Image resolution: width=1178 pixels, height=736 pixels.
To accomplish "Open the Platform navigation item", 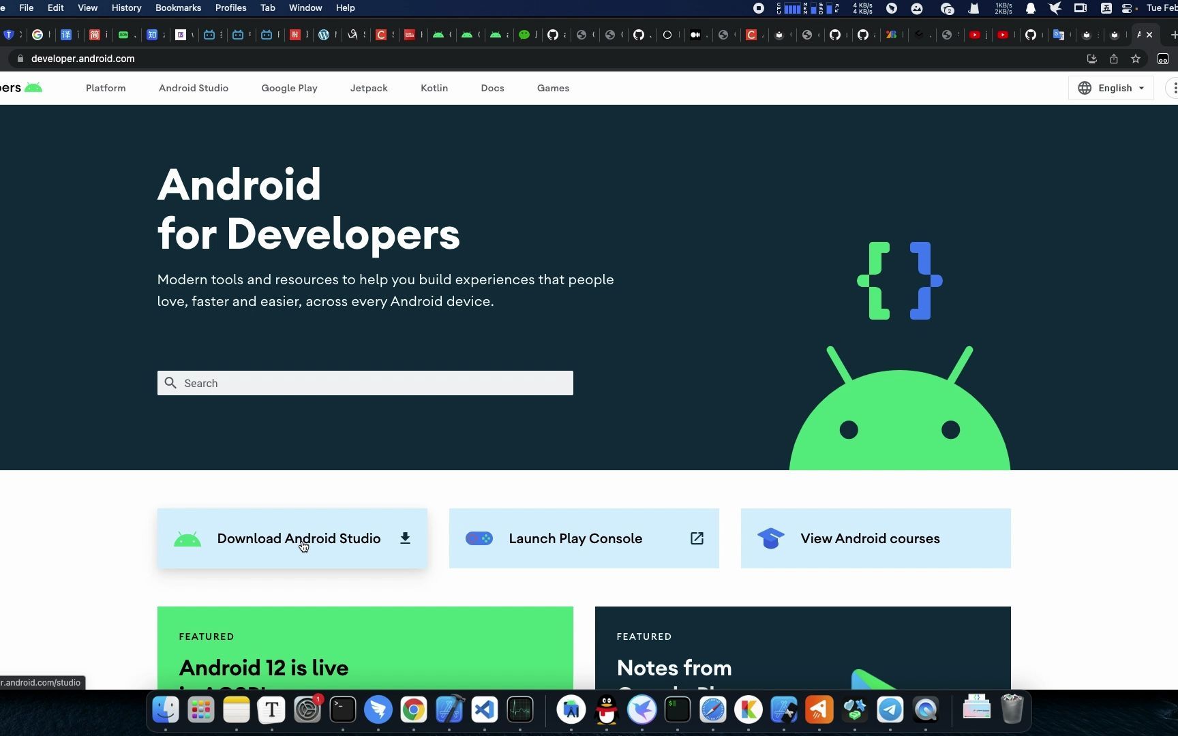I will 106,88.
